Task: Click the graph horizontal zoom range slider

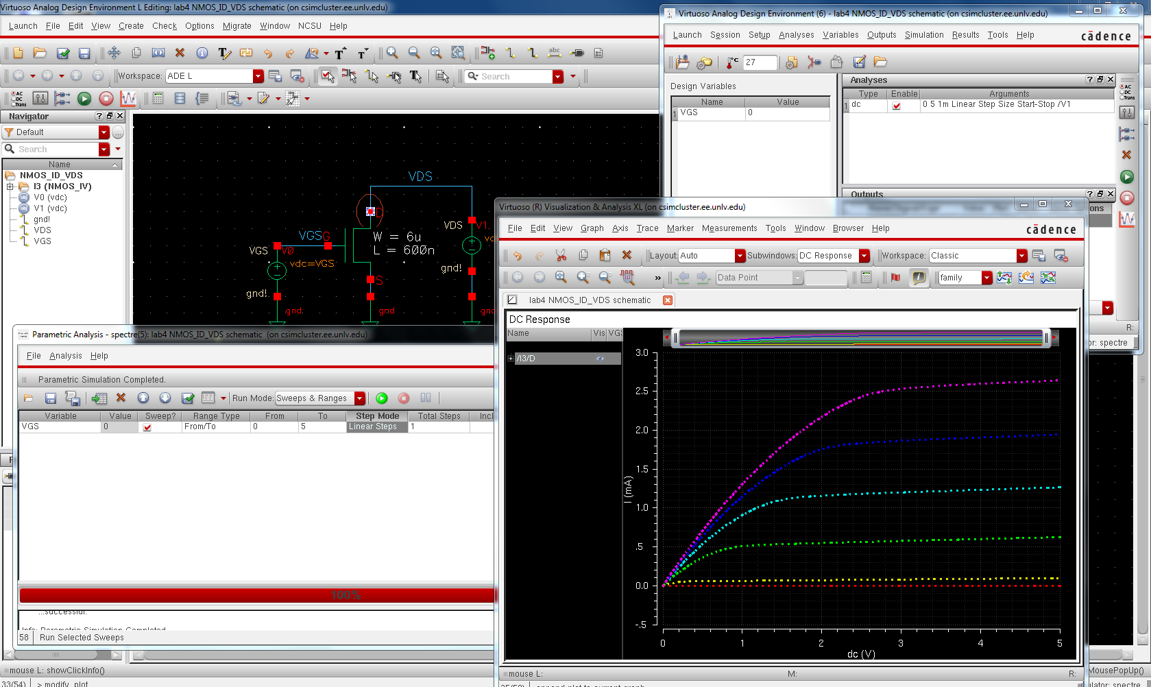Action: [860, 337]
